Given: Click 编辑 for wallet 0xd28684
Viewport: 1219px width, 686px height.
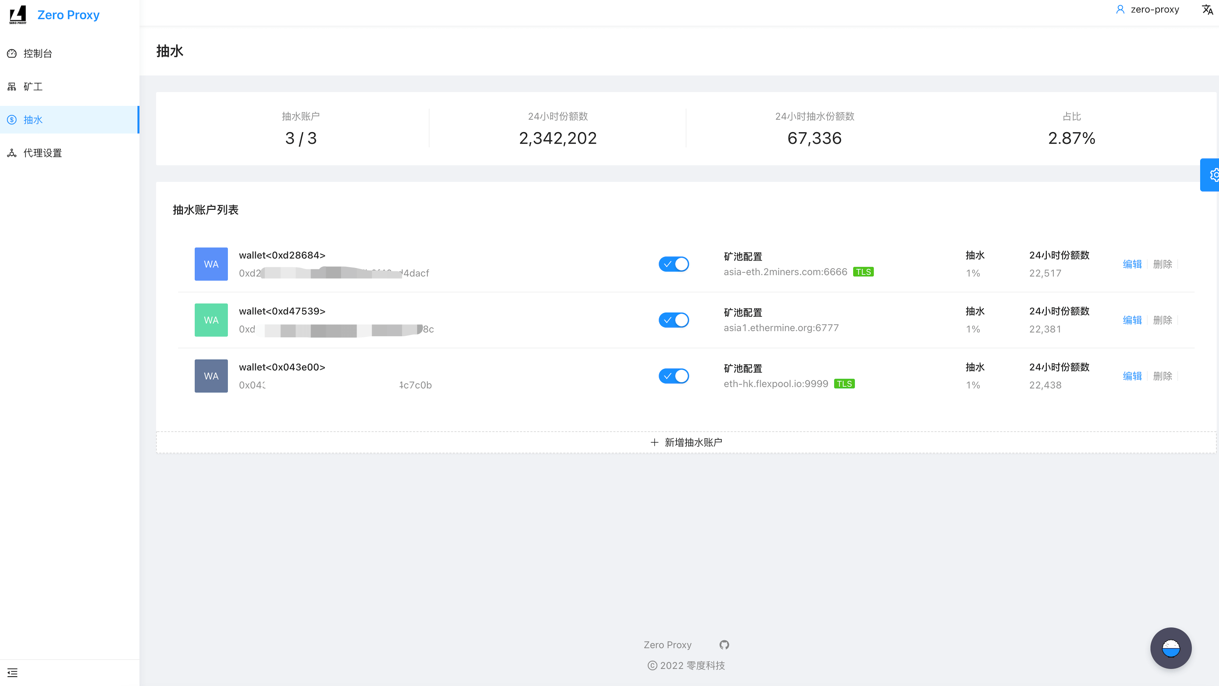Looking at the screenshot, I should coord(1132,264).
